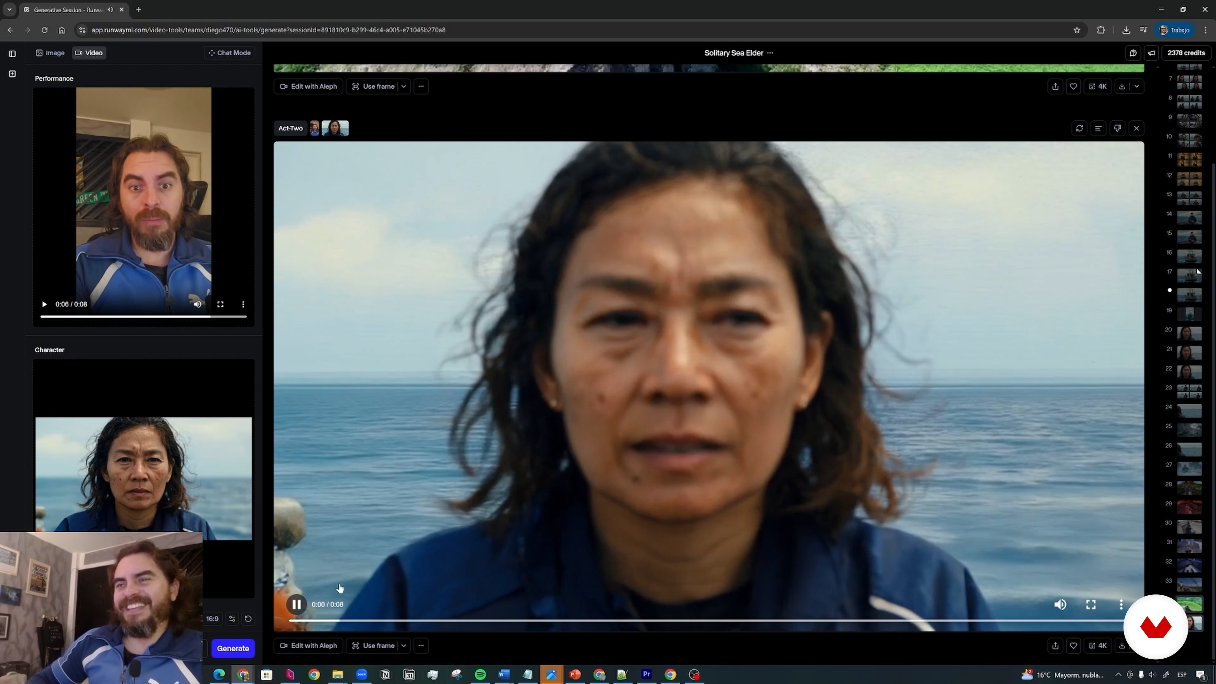Mute the main Act-Two video
This screenshot has width=1216, height=684.
[1060, 605]
